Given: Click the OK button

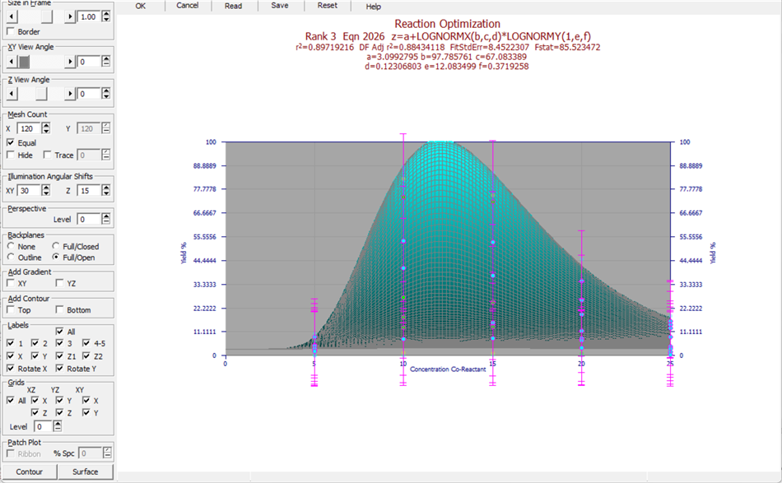Looking at the screenshot, I should coord(141,6).
